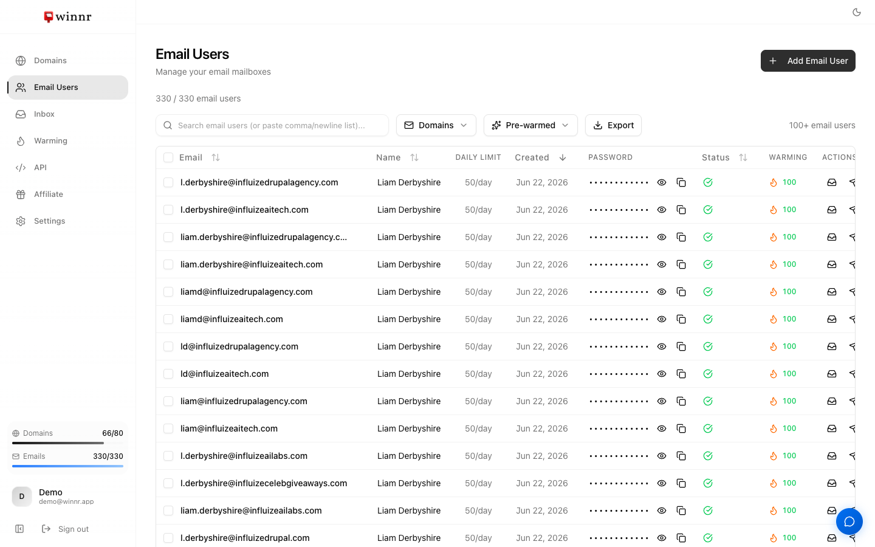Click status check icon for liam.derbyshire@influizedrupalagency.c...
The image size is (875, 547).
708,237
